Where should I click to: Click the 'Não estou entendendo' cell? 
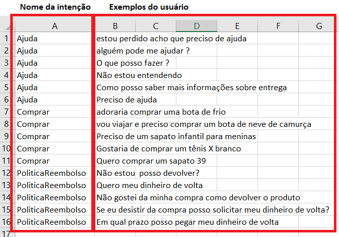point(139,75)
